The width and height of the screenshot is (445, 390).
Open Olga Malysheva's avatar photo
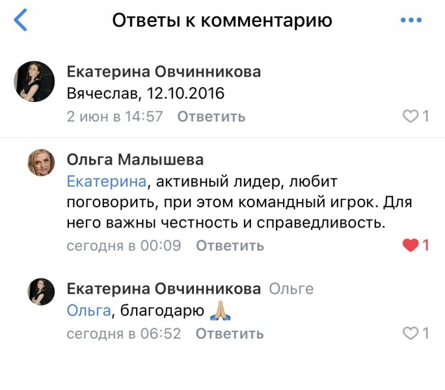click(41, 162)
